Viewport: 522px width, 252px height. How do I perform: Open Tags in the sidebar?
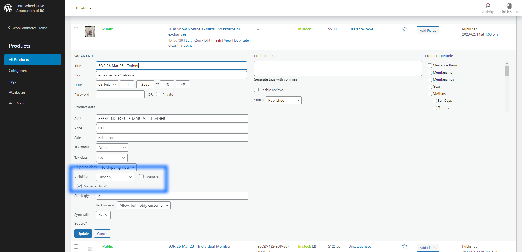(13, 81)
